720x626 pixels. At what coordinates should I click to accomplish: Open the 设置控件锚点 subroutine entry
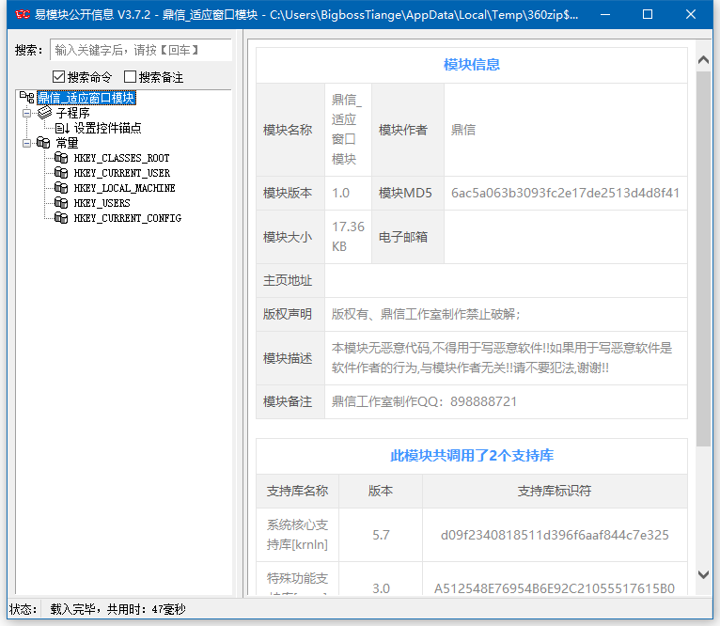[x=108, y=128]
